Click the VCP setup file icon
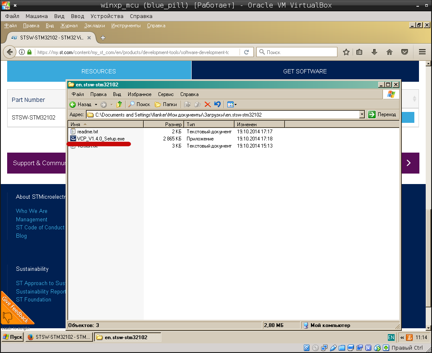 [73, 139]
